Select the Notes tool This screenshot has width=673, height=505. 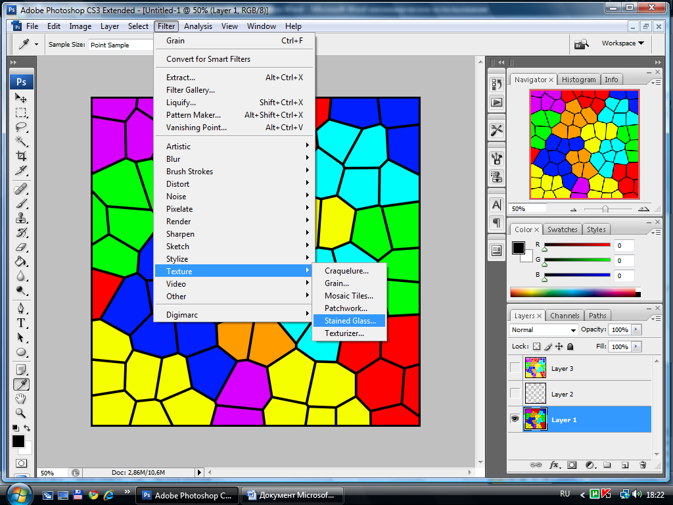pyautogui.click(x=21, y=370)
